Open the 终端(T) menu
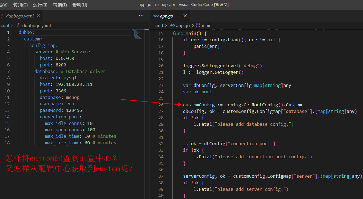The height and width of the screenshot is (199, 363). pyautogui.click(x=60, y=5)
